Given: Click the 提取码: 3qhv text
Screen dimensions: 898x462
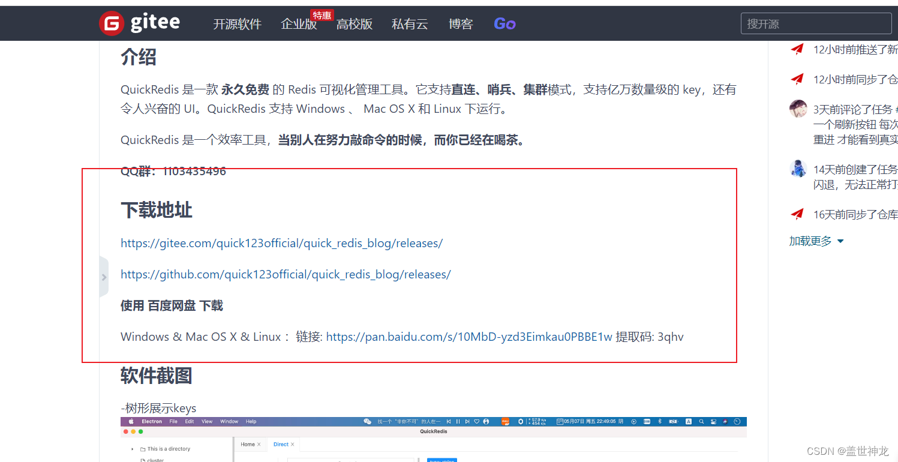Looking at the screenshot, I should [650, 337].
